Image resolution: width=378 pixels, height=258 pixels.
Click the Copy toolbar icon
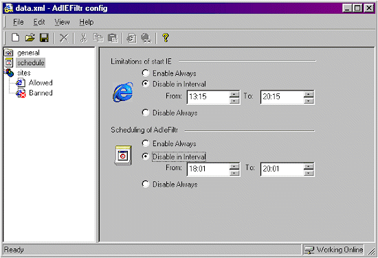[98, 38]
